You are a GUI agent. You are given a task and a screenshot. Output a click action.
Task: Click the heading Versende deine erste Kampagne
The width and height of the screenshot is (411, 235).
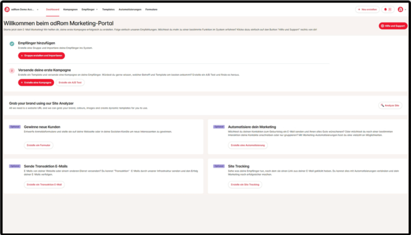click(x=44, y=70)
